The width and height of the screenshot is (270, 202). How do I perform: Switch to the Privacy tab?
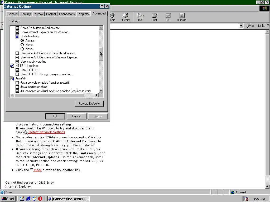click(x=38, y=14)
